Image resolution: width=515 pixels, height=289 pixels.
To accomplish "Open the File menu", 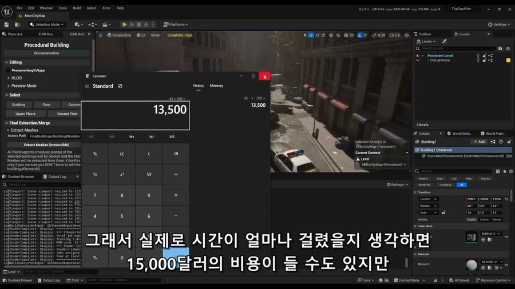I will pos(19,8).
